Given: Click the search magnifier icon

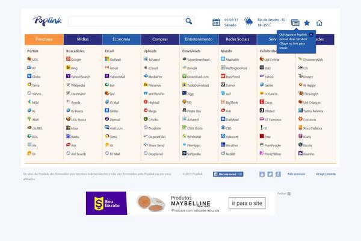Looking at the screenshot, I should 189,21.
